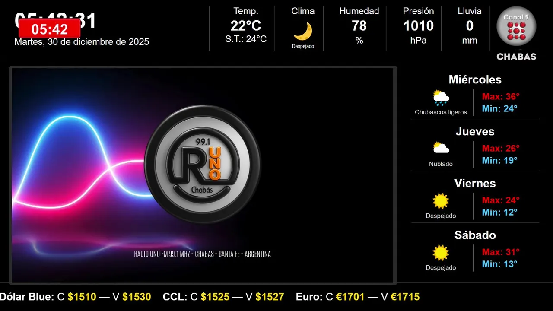Click the crescent moon weather icon

[x=303, y=31]
